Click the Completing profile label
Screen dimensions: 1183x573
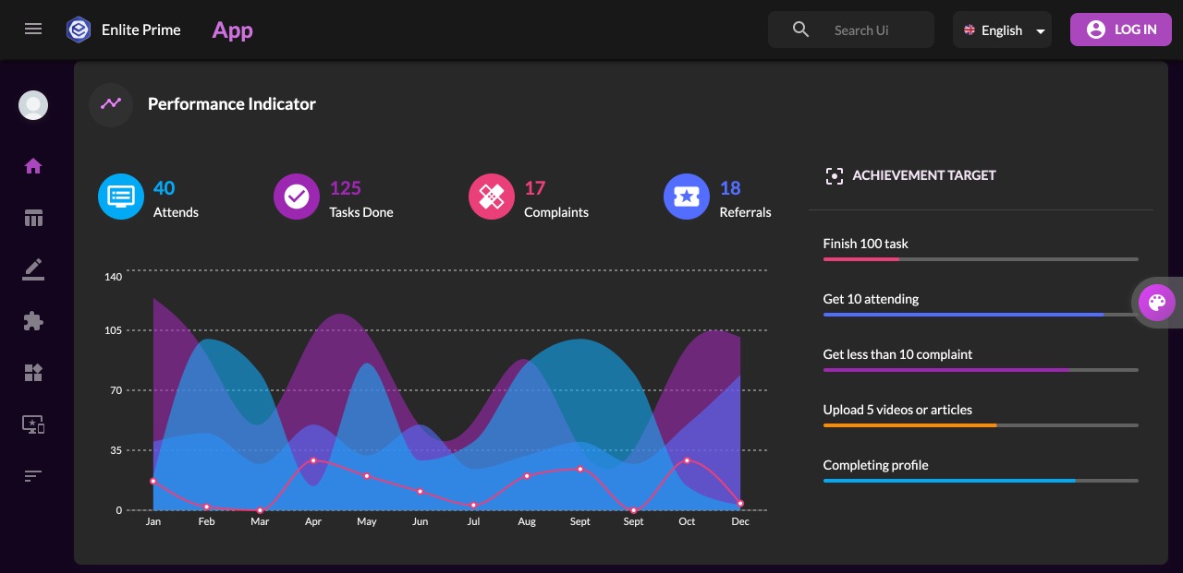tap(876, 465)
